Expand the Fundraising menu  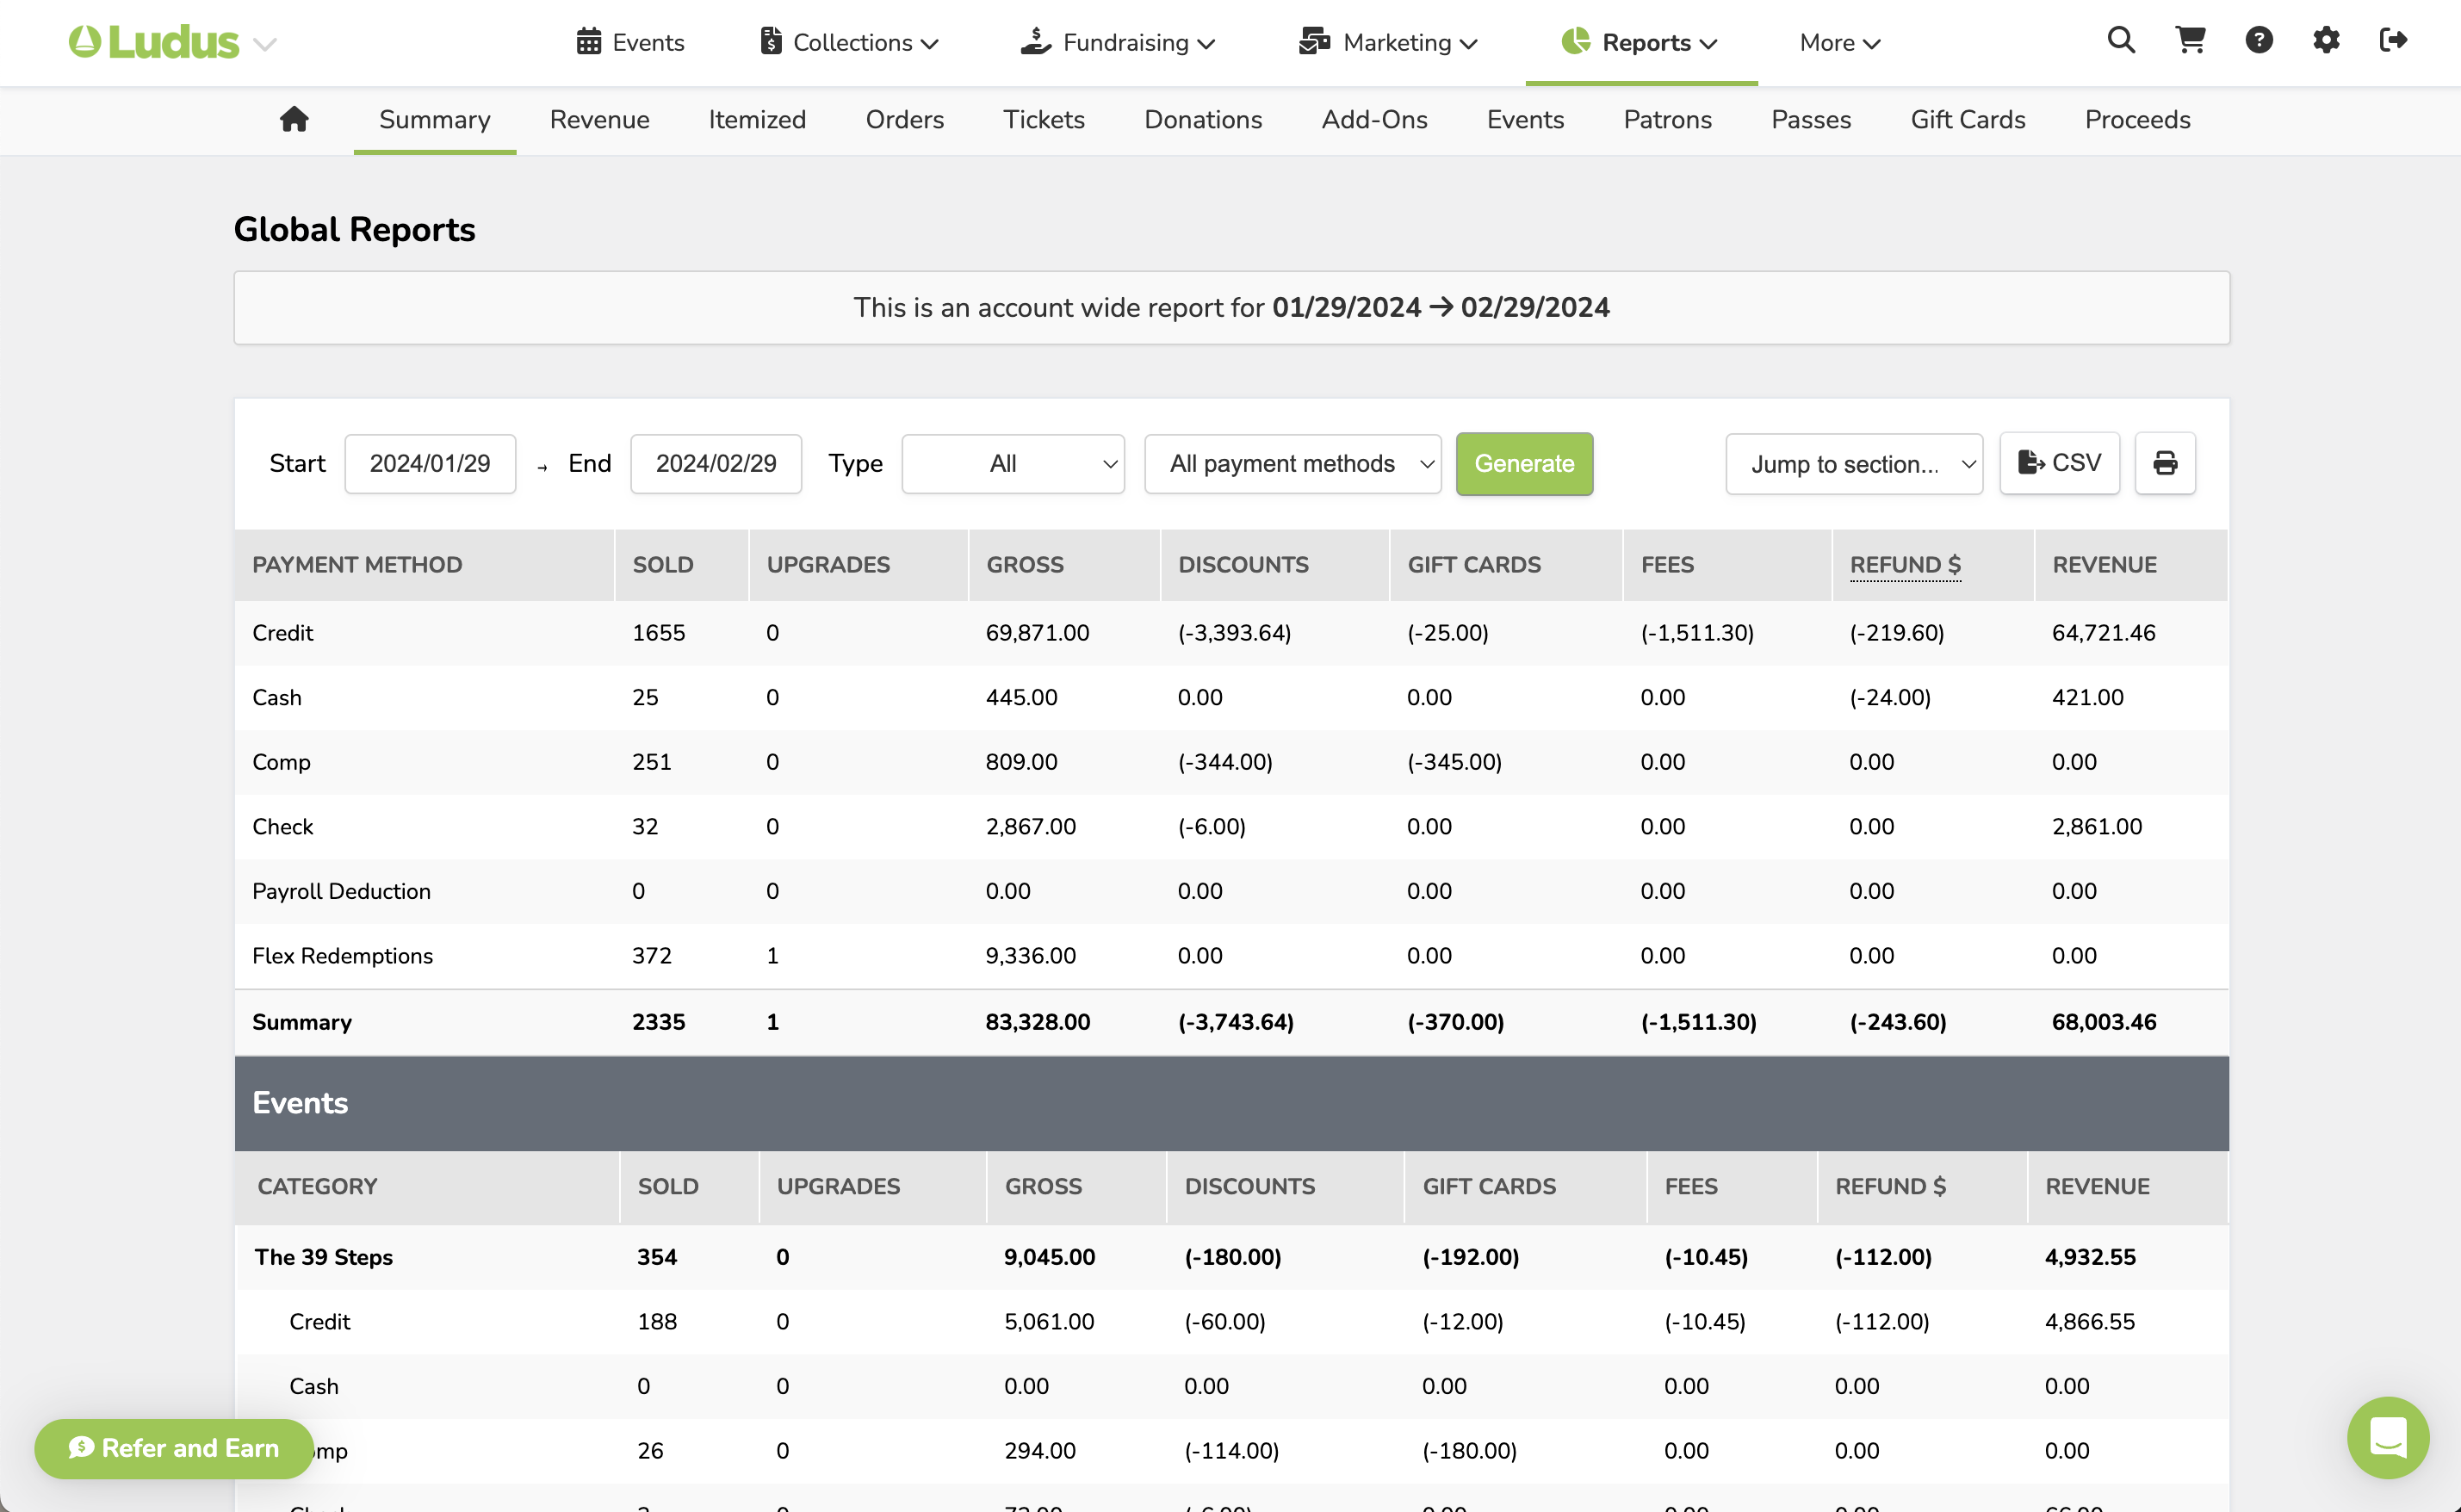[x=1118, y=43]
